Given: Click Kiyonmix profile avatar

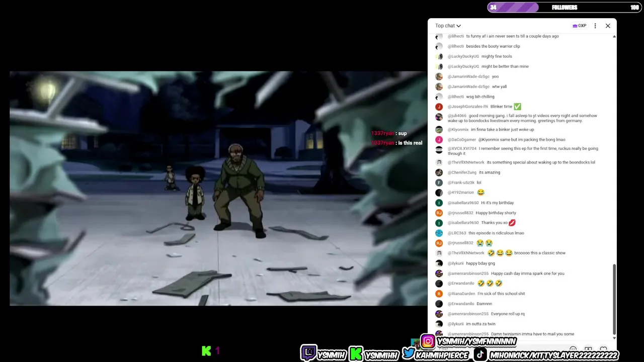Looking at the screenshot, I should [439, 130].
